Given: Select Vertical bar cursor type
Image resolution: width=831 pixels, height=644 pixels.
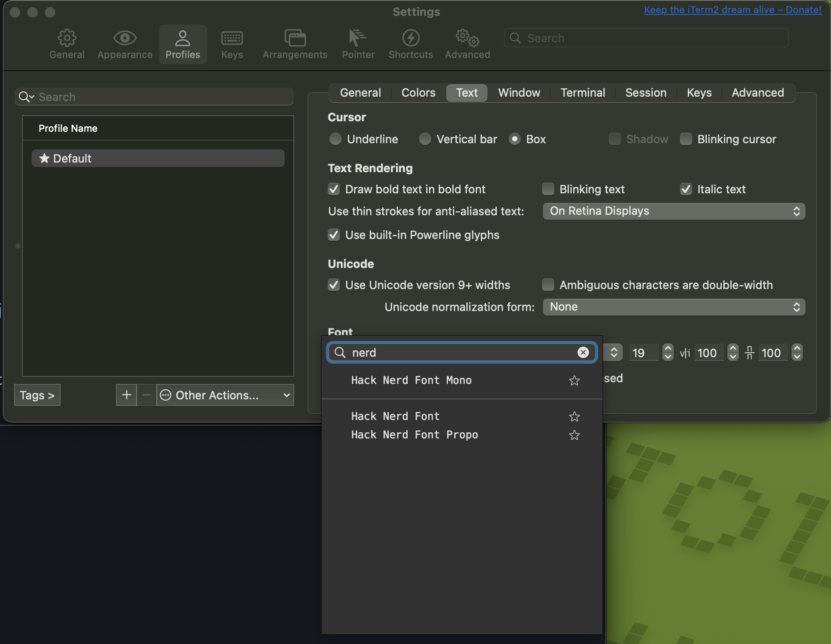Looking at the screenshot, I should pyautogui.click(x=425, y=139).
